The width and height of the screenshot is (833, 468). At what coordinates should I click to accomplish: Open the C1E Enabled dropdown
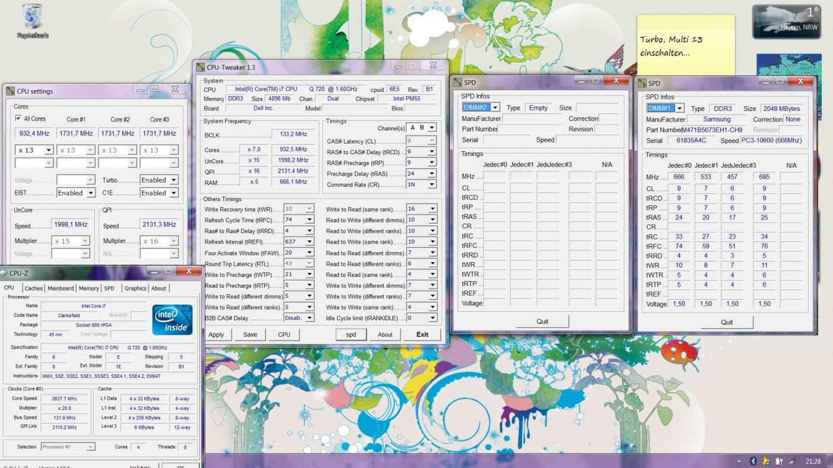tap(174, 193)
